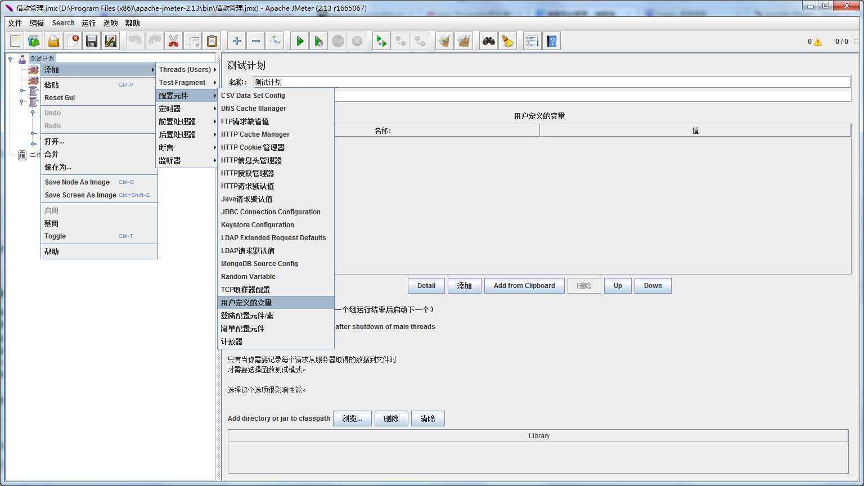
Task: Select Save Node As Image
Action: point(99,182)
